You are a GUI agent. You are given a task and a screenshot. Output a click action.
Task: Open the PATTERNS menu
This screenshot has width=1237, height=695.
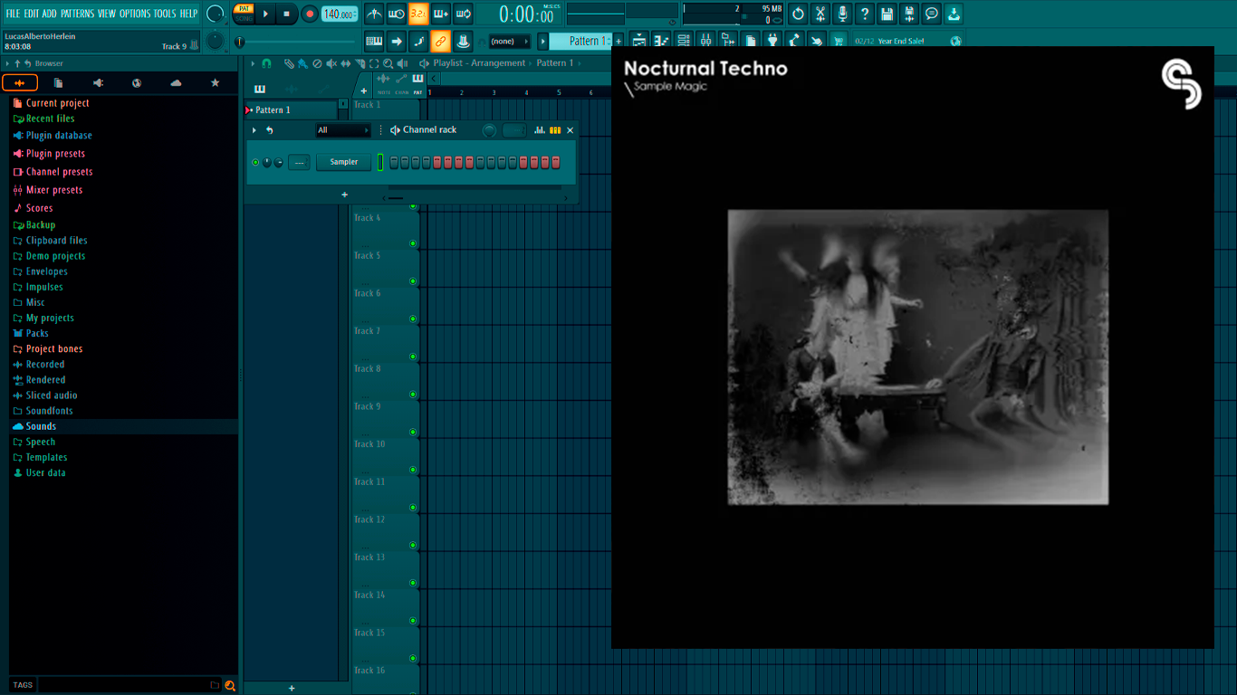(x=77, y=14)
